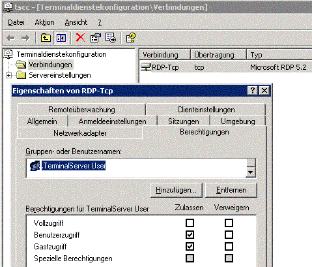Click the RDP-Tcp connection name
312x267 pixels.
(165, 67)
